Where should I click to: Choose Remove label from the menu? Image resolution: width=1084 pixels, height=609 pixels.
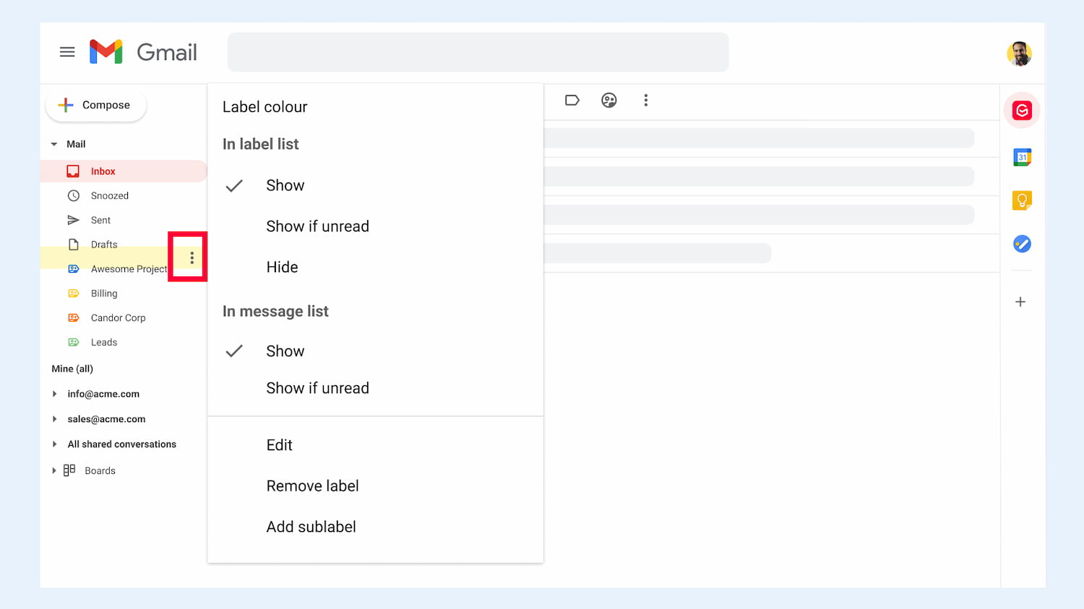pyautogui.click(x=312, y=486)
